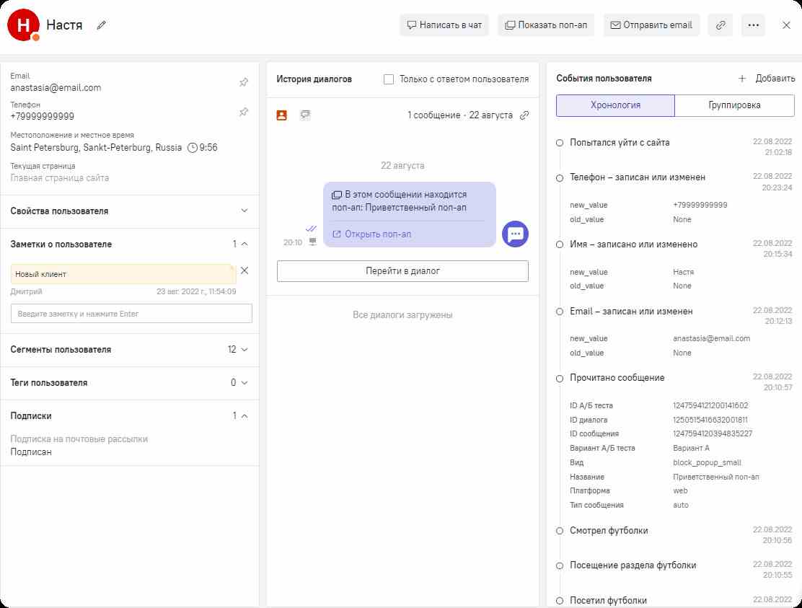
Task: Click the ID диалога value
Action: (x=710, y=420)
